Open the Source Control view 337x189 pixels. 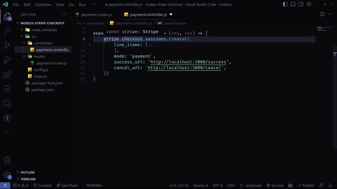pos(7,45)
